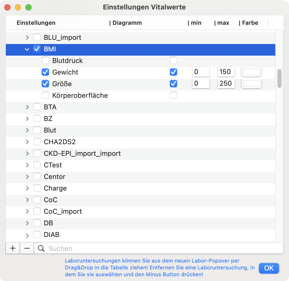Click the plus icon to add entry
The width and height of the screenshot is (289, 281).
coord(13,248)
